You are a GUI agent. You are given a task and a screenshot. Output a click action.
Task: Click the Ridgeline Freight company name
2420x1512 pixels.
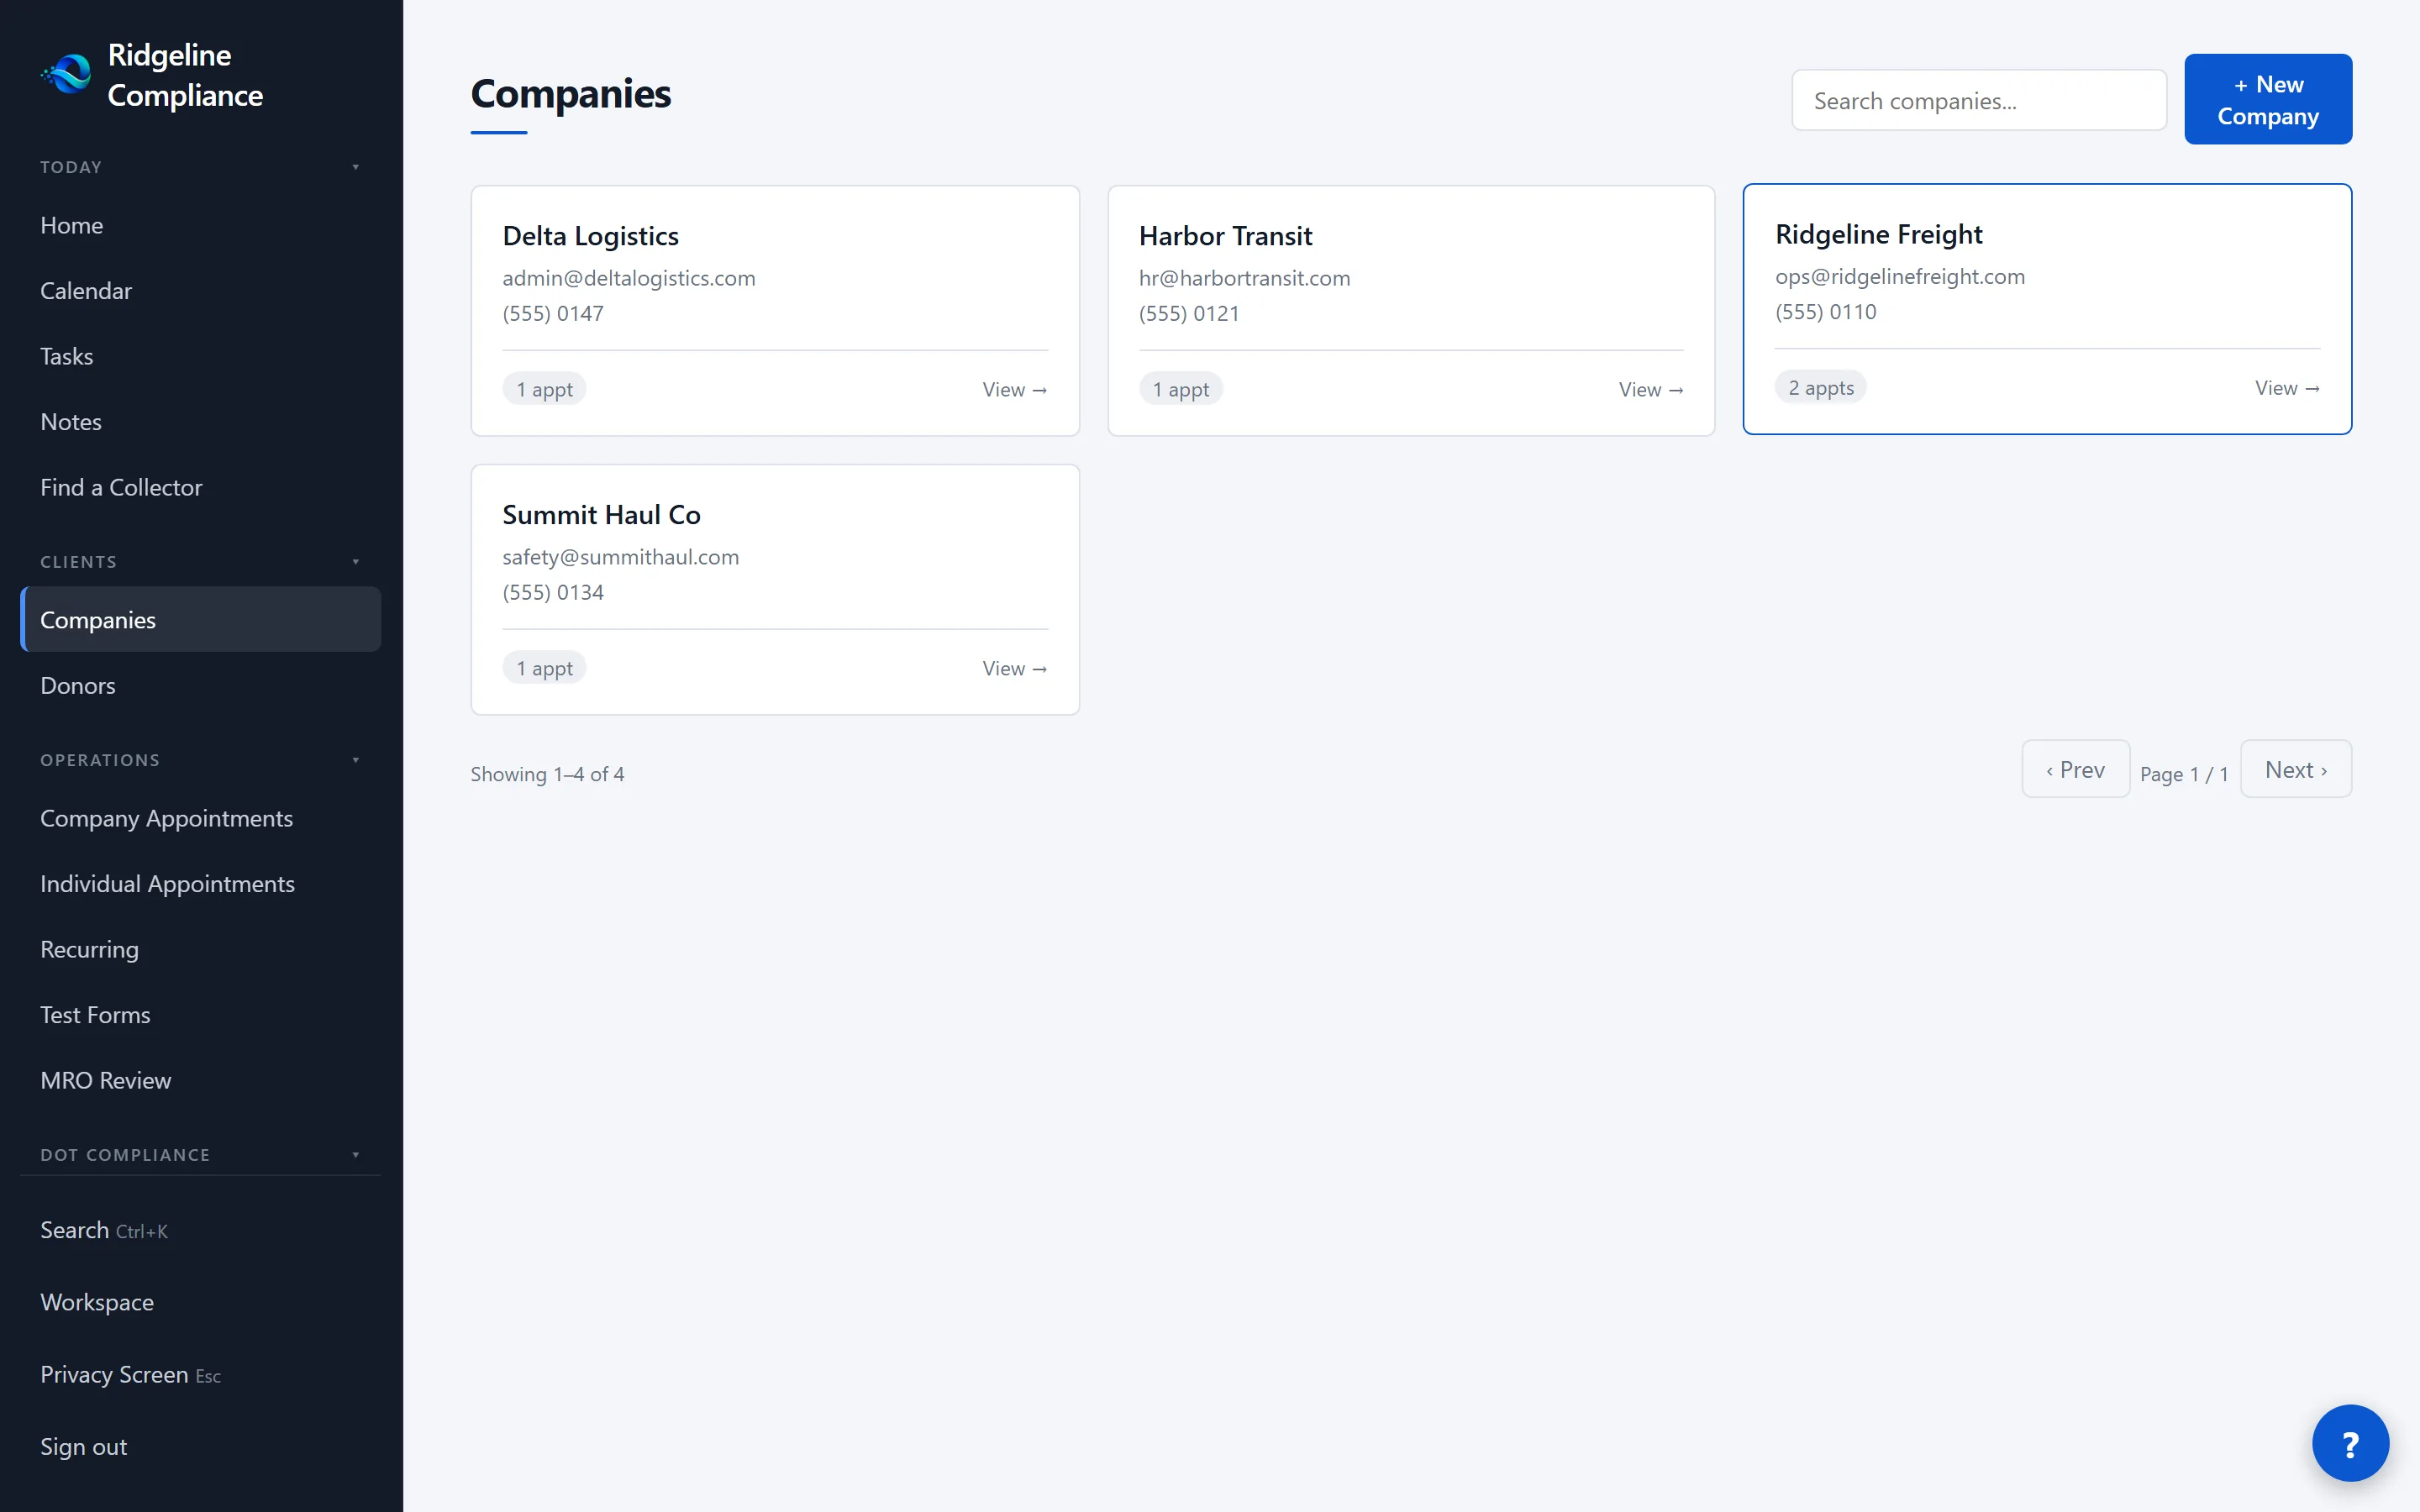tap(1878, 234)
